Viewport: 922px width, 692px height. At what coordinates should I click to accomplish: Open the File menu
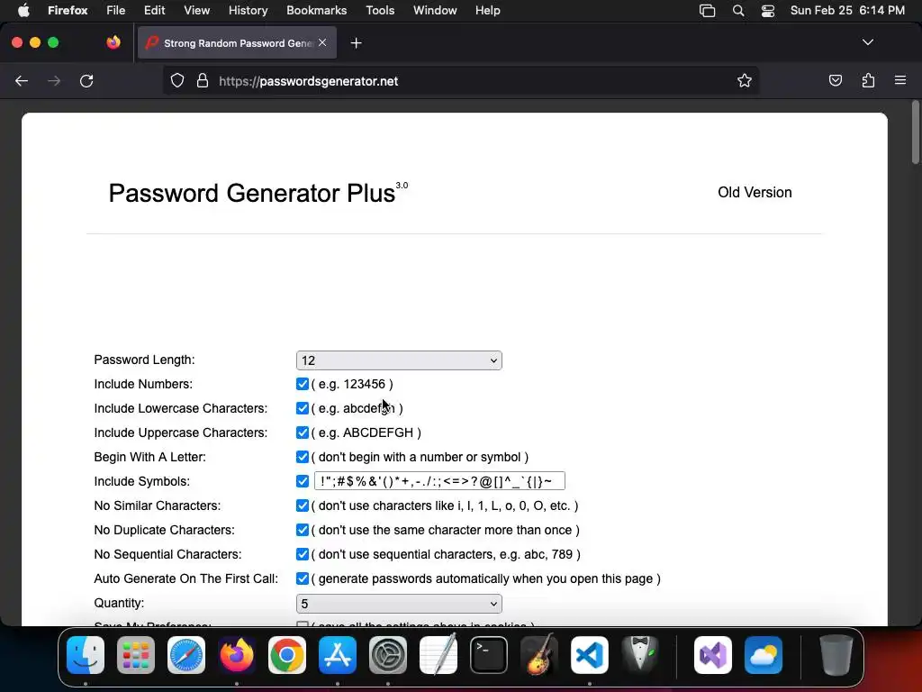[x=115, y=11]
